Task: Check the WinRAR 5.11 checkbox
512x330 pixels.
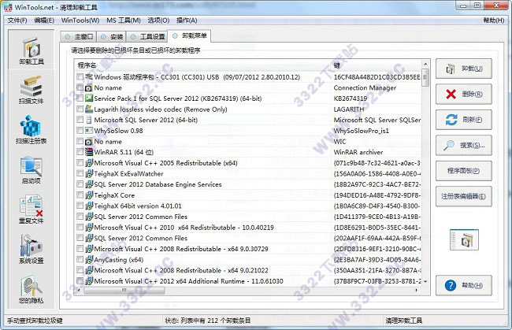Action: (80, 152)
